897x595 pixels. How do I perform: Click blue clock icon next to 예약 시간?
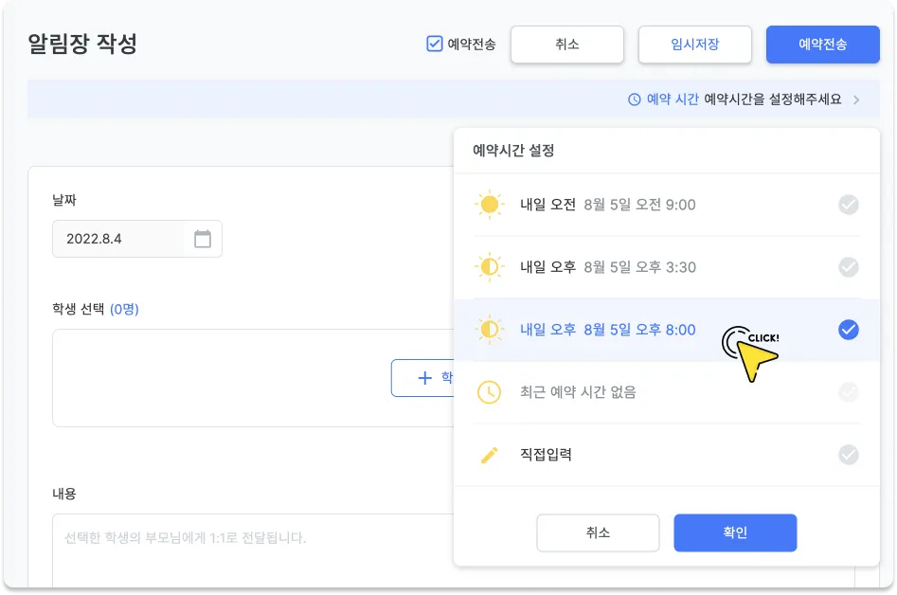pyautogui.click(x=635, y=99)
